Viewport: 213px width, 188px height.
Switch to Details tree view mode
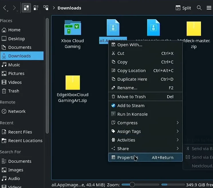point(46,8)
